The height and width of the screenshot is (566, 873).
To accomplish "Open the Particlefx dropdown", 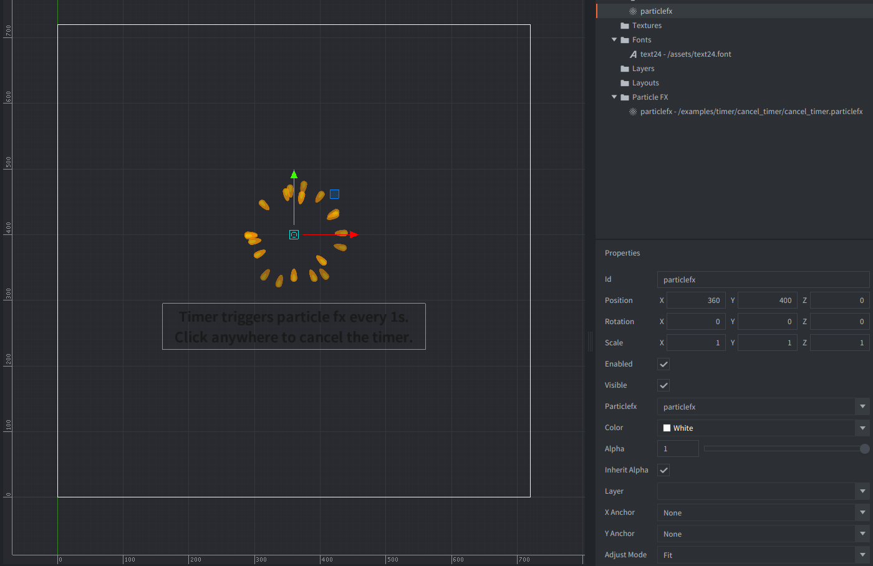I will tap(763, 406).
